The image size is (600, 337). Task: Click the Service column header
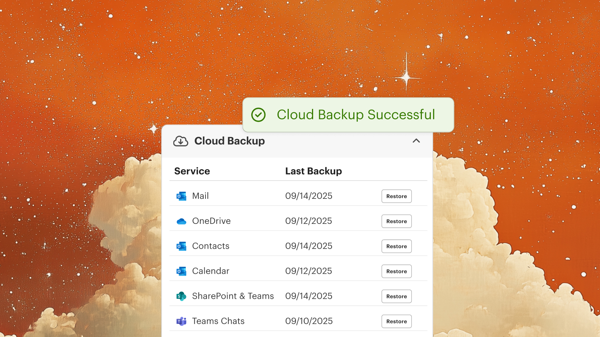pos(192,171)
